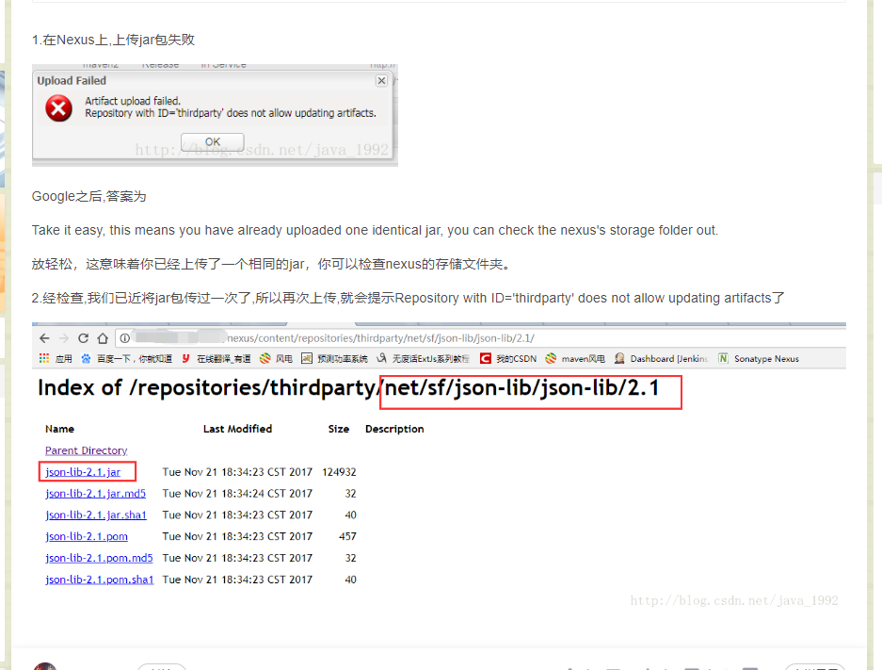Click the browser back arrow
Screen dimensions: 882x670
[44, 337]
